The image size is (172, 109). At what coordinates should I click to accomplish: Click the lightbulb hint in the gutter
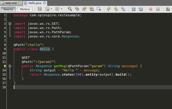tap(5, 66)
